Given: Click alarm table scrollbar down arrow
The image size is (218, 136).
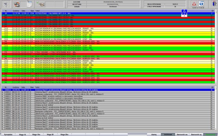Looking at the screenshot, I should [x=216, y=82].
